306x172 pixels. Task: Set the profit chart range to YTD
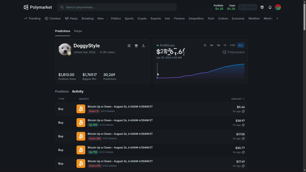click(232, 45)
